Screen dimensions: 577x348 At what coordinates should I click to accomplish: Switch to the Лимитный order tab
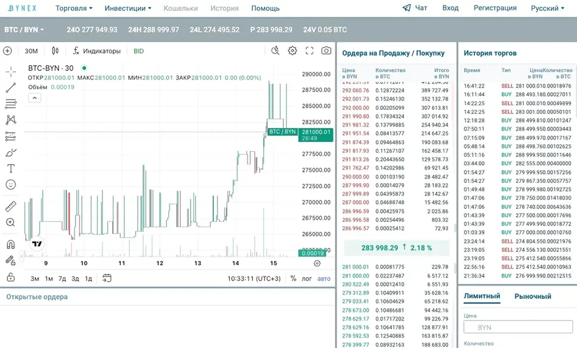pyautogui.click(x=482, y=296)
